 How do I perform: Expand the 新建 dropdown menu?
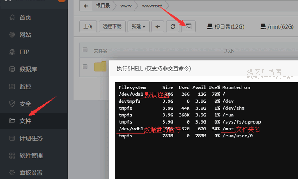coord(139,26)
